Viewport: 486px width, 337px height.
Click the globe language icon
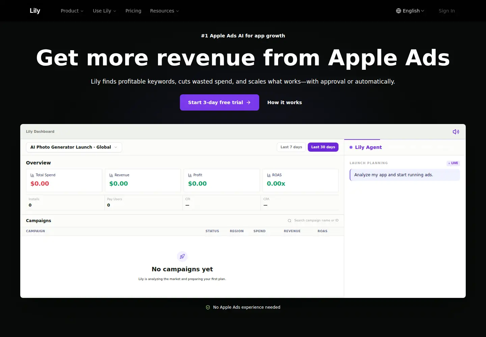tap(399, 11)
